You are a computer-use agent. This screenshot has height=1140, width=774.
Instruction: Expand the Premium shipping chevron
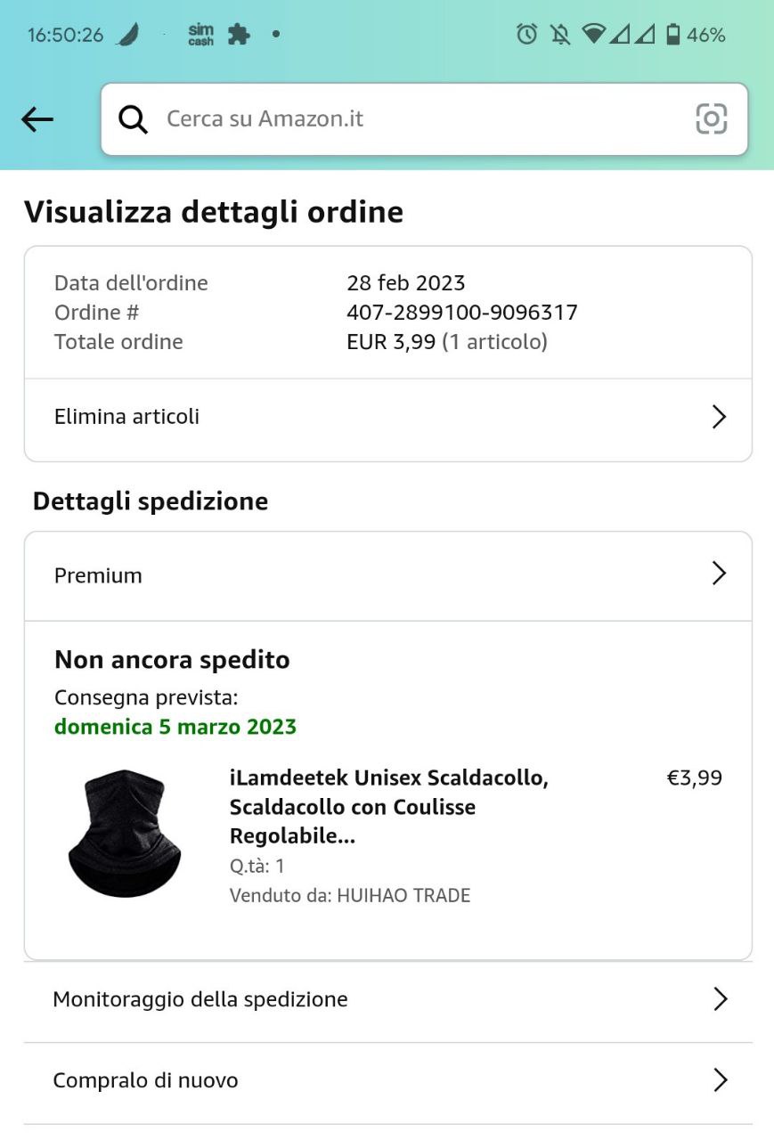719,574
